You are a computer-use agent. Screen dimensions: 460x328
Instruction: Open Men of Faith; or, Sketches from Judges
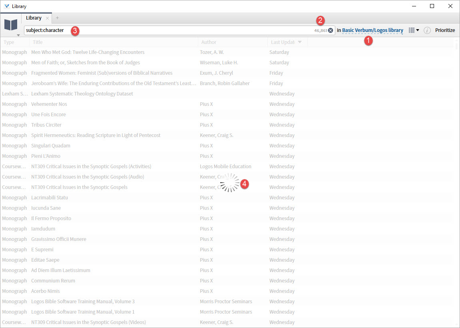pos(86,62)
